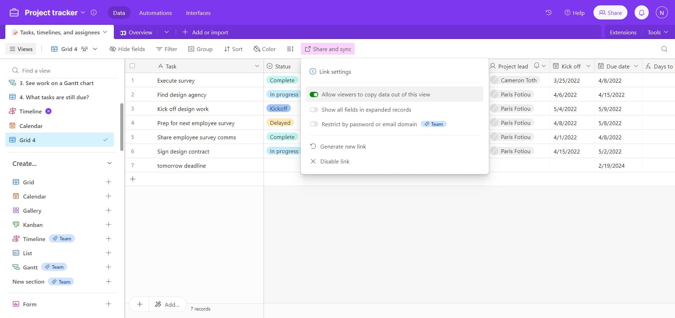Click the Find a view search field
Viewport: 675px width, 318px height.
coord(64,71)
